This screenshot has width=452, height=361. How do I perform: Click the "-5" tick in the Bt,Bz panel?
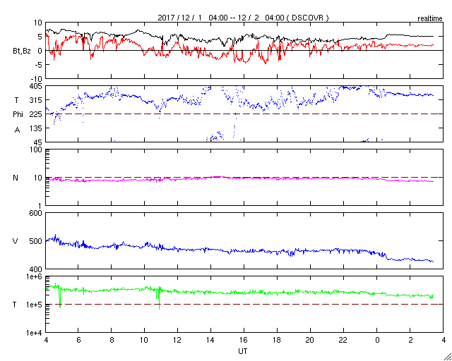(39, 65)
